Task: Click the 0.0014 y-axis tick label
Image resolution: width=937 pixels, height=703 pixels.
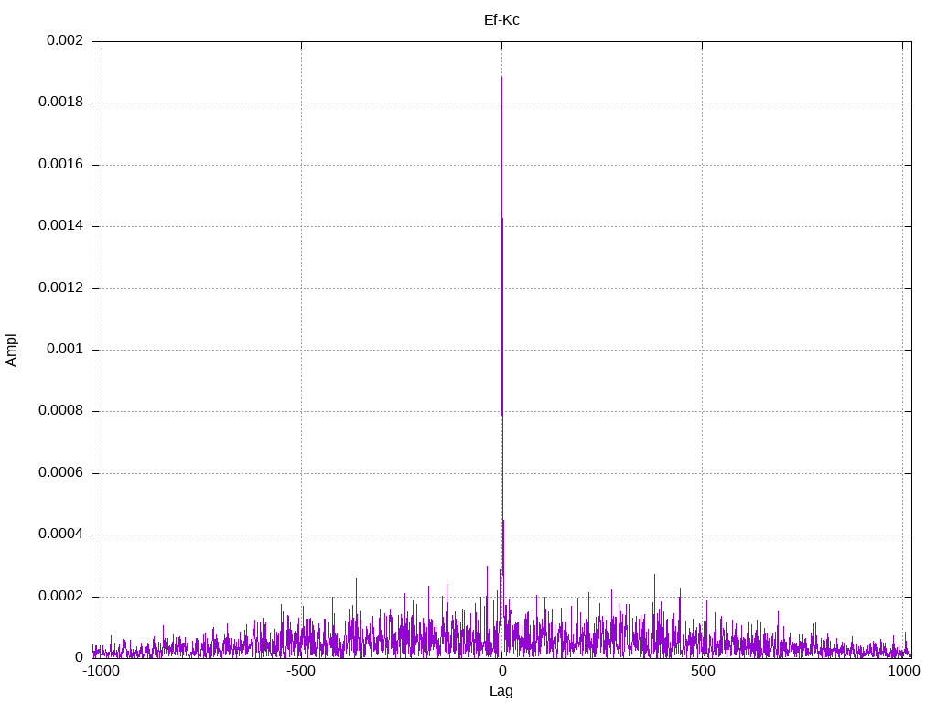Action: [x=60, y=226]
